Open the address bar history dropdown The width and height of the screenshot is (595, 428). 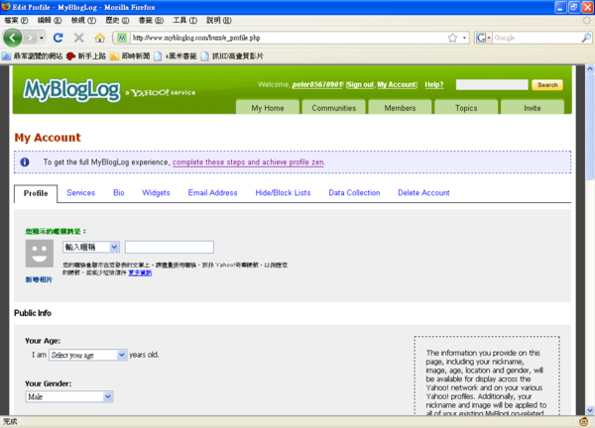(464, 38)
